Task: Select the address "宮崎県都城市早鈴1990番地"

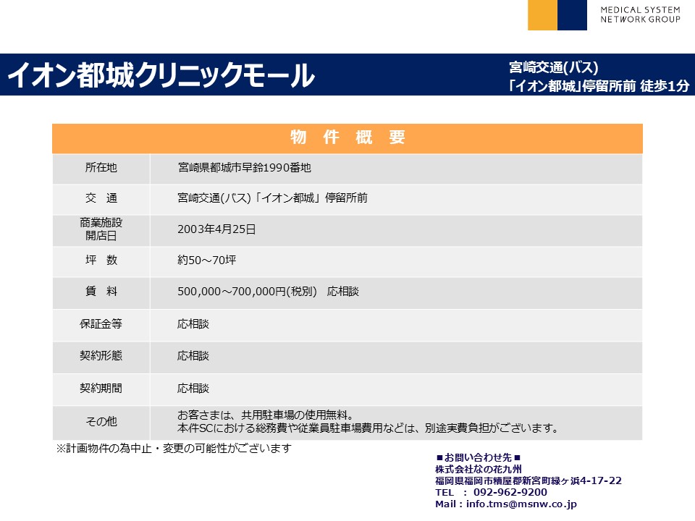Action: coord(244,168)
